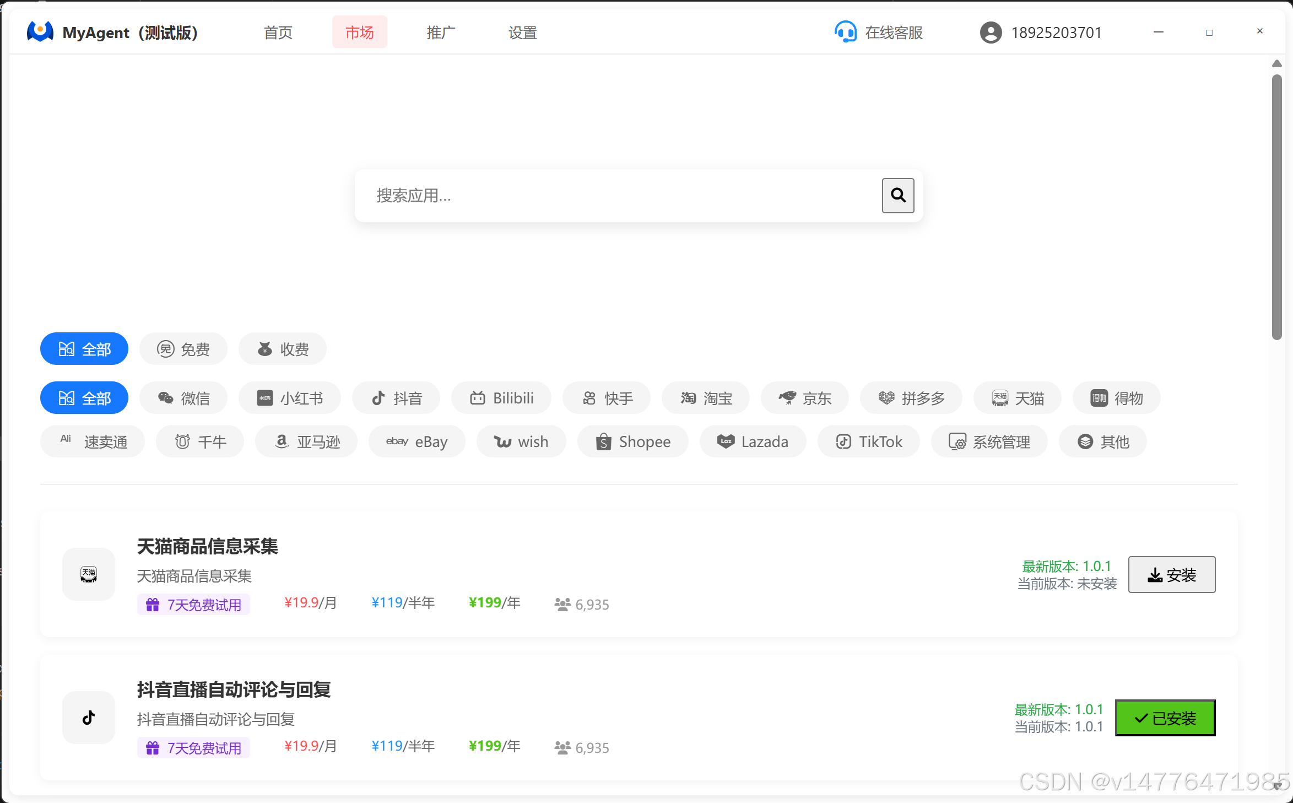Screen dimensions: 1293x803
Task: Click the 天猫商品信息采集 title
Action: pos(207,546)
